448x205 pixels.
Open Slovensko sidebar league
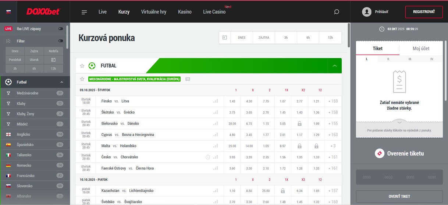[35, 186]
